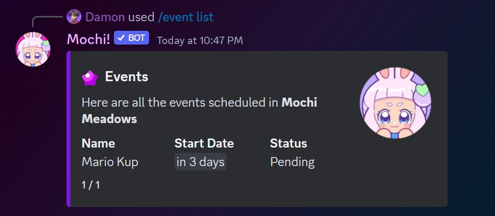Select the Mario Kup event name

tap(110, 162)
